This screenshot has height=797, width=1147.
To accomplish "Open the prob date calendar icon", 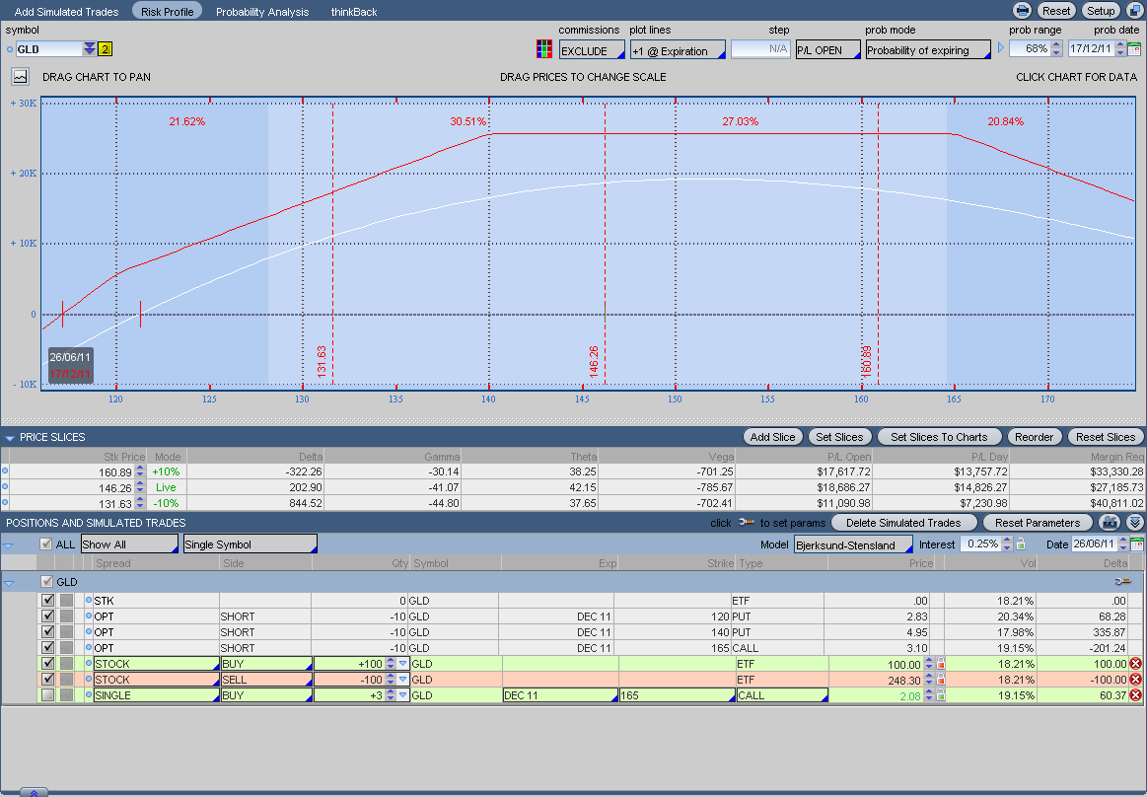I will coord(1134,49).
